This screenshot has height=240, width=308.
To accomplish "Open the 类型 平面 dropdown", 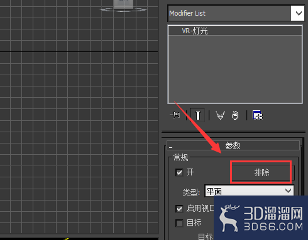I will 249,190.
